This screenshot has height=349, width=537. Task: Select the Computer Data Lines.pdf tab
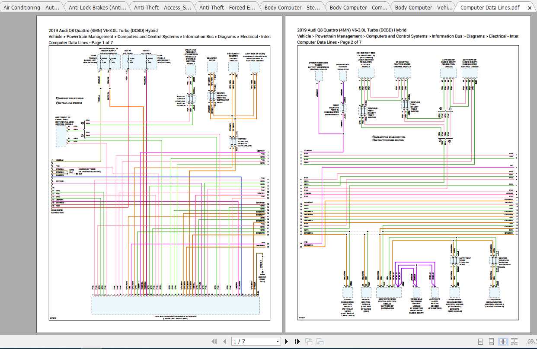tap(490, 7)
